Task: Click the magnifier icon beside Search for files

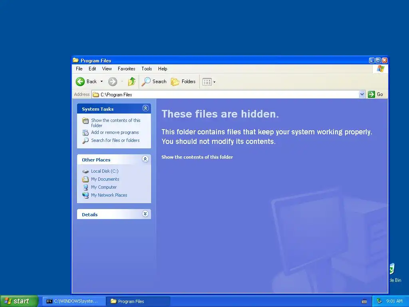Action: [85, 140]
